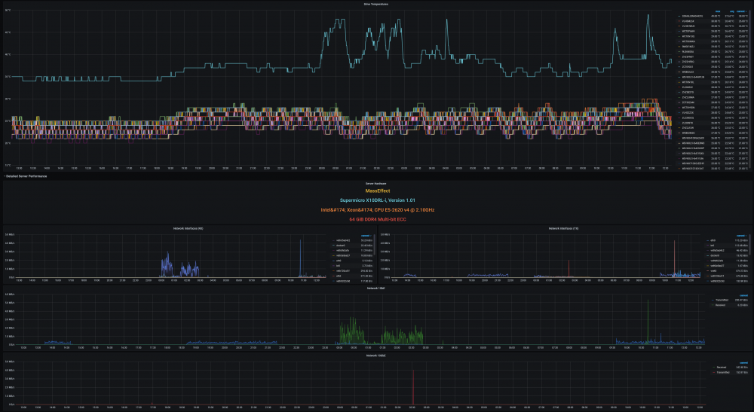754x412 pixels.
Task: Click Received color line in Network 10GbE legend
Action: click(x=713, y=368)
